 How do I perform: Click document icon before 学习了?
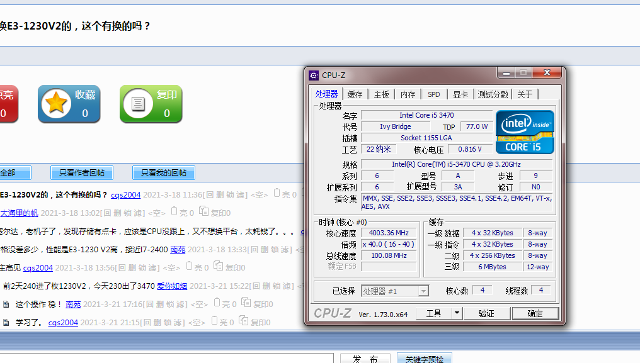click(x=6, y=323)
